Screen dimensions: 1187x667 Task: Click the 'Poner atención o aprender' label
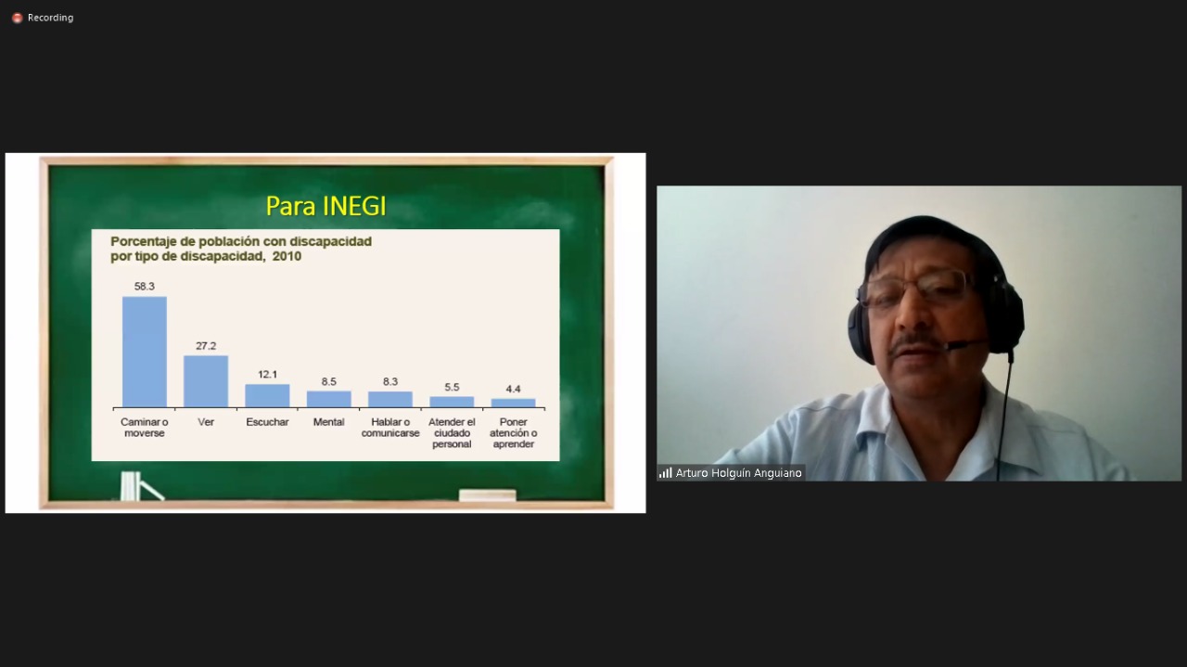(x=513, y=433)
